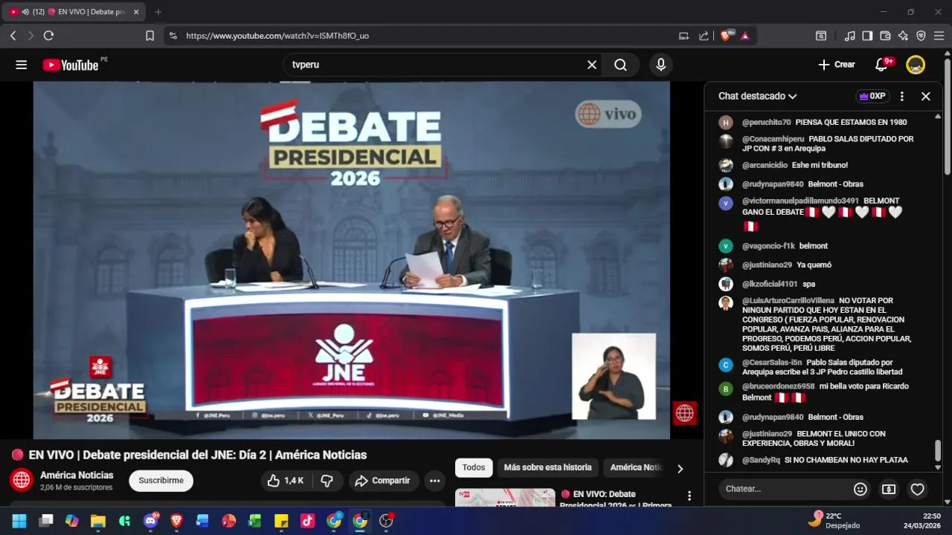The width and height of the screenshot is (952, 535).
Task: Like the video with 1,4 K
Action: pos(286,481)
